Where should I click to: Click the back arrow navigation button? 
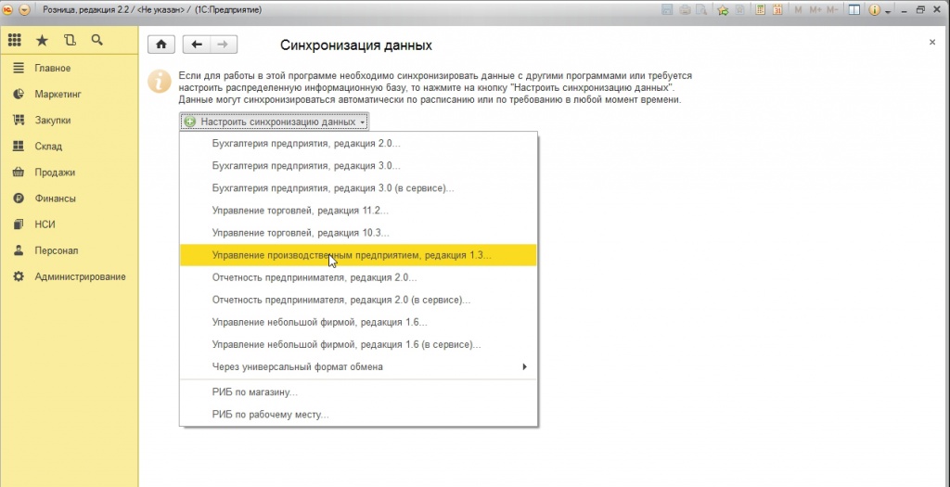pos(196,45)
